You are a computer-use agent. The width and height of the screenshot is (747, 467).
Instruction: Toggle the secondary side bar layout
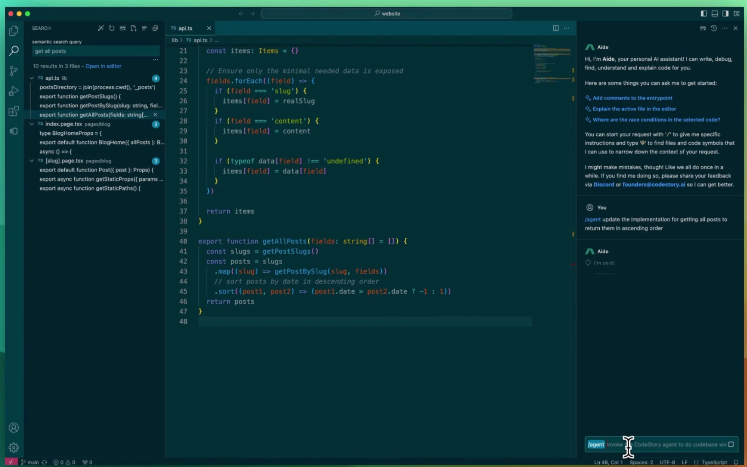[725, 14]
